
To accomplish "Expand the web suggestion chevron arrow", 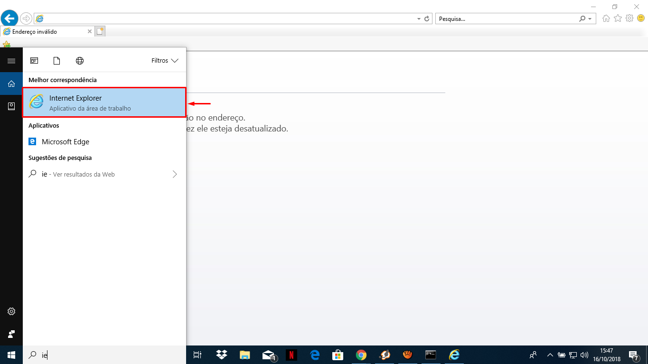I will [x=175, y=174].
